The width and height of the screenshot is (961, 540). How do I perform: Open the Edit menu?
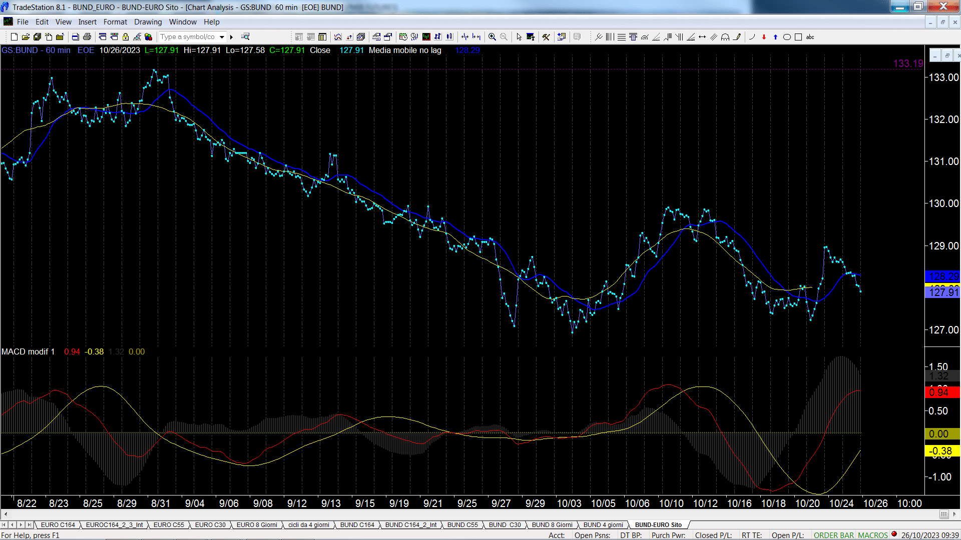click(42, 22)
